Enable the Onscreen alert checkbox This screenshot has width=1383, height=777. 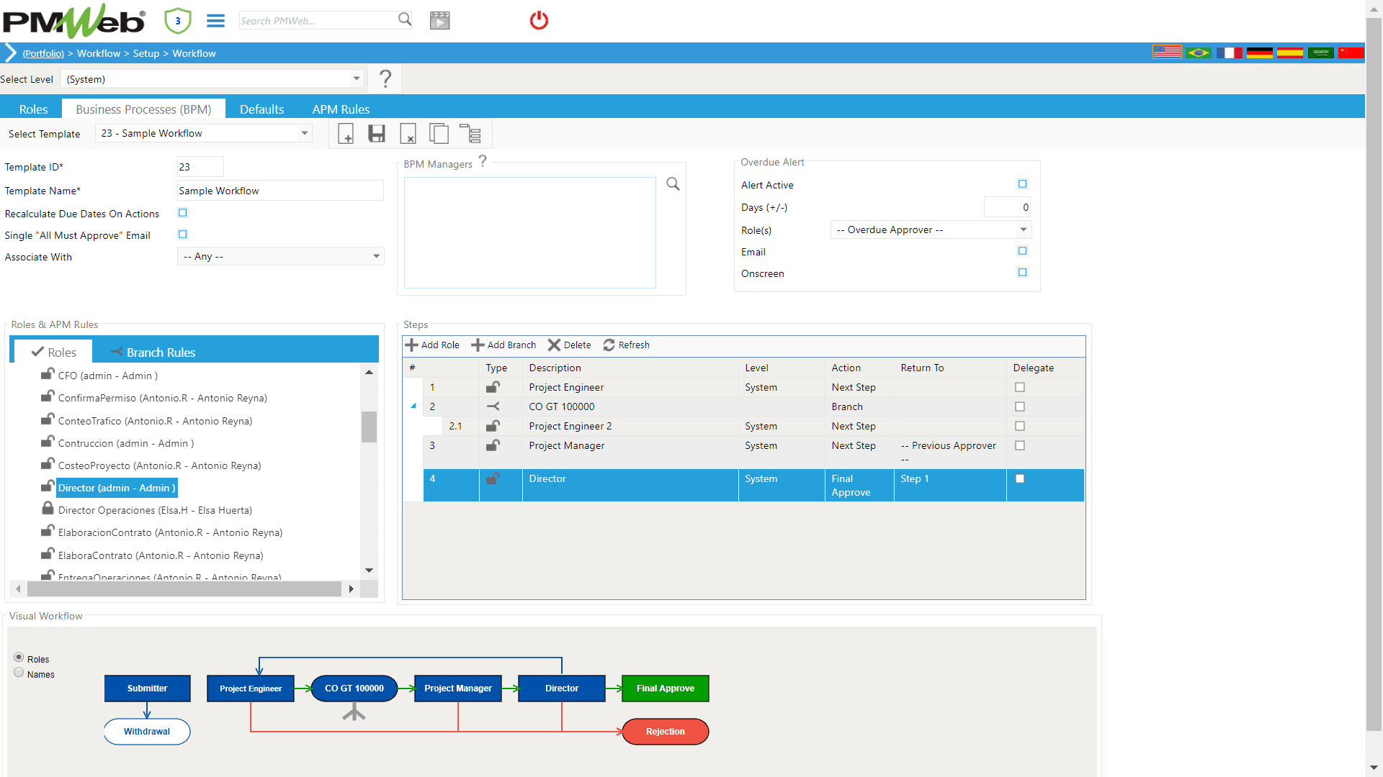click(1022, 273)
